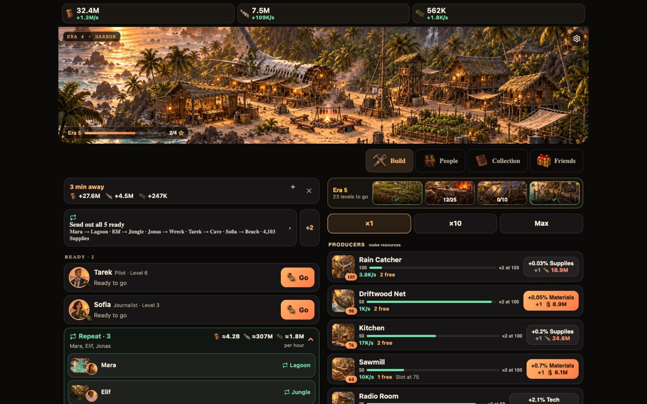This screenshot has height=404, width=647.
Task: Click the +2 more button
Action: click(x=309, y=228)
